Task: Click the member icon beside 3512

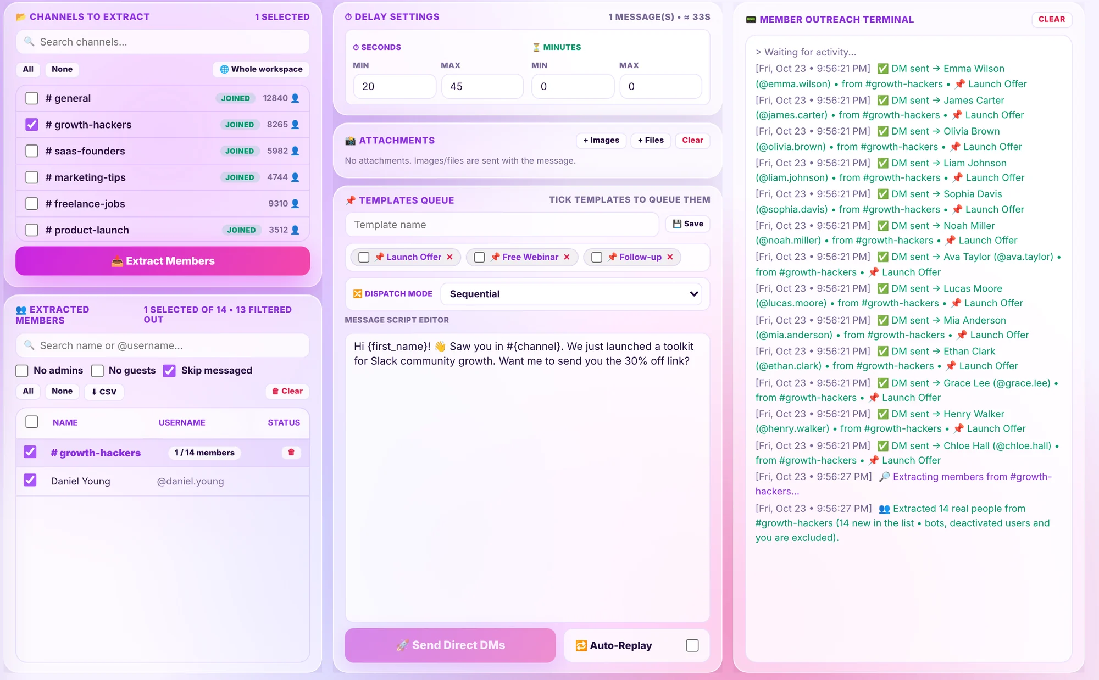Action: click(x=295, y=230)
